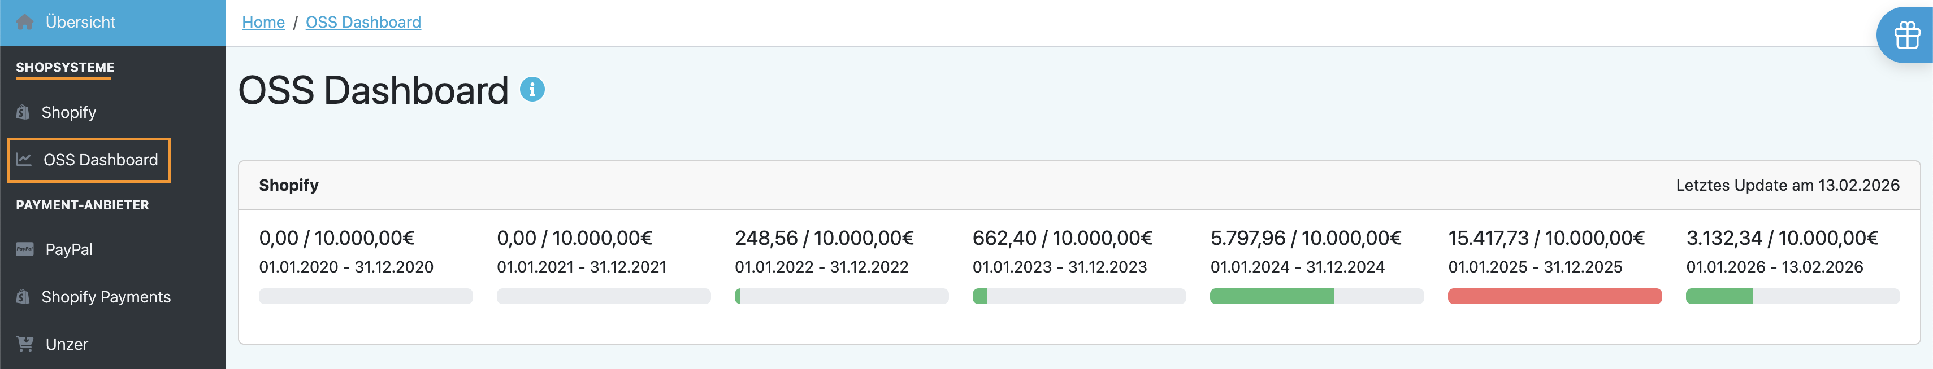Click the PayPal logo icon
Image resolution: width=1933 pixels, height=369 pixels.
point(25,249)
